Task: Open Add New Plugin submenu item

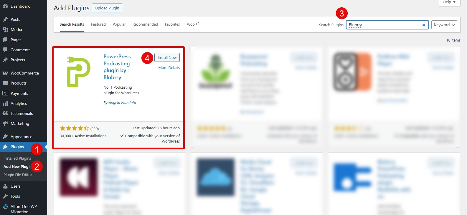Action: click(x=17, y=166)
